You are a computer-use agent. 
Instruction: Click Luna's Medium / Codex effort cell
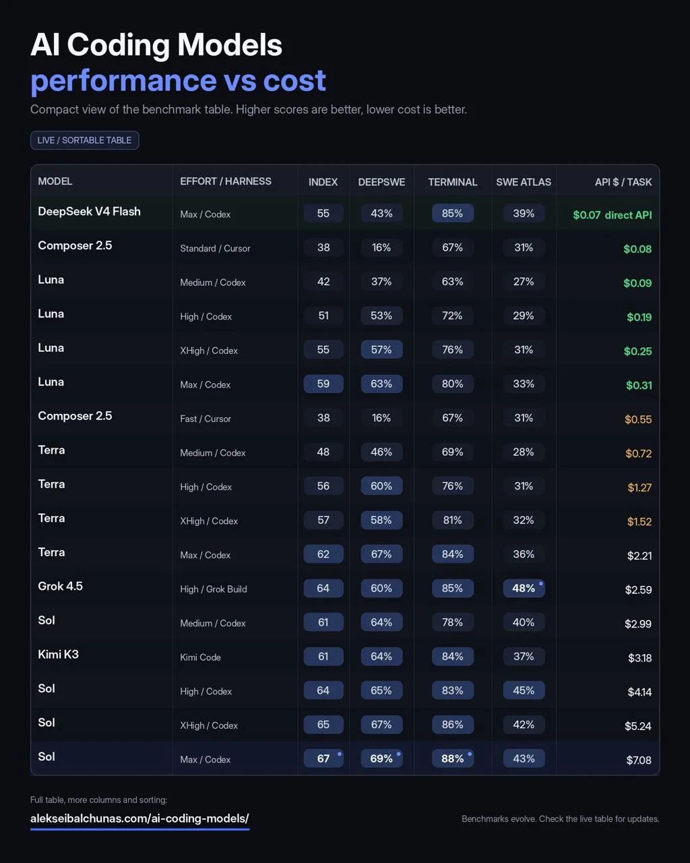tap(213, 282)
